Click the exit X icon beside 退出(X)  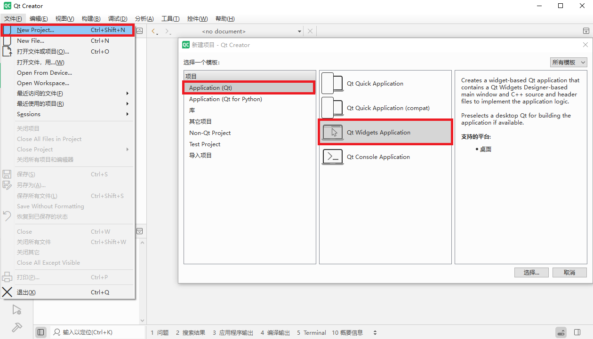click(7, 292)
